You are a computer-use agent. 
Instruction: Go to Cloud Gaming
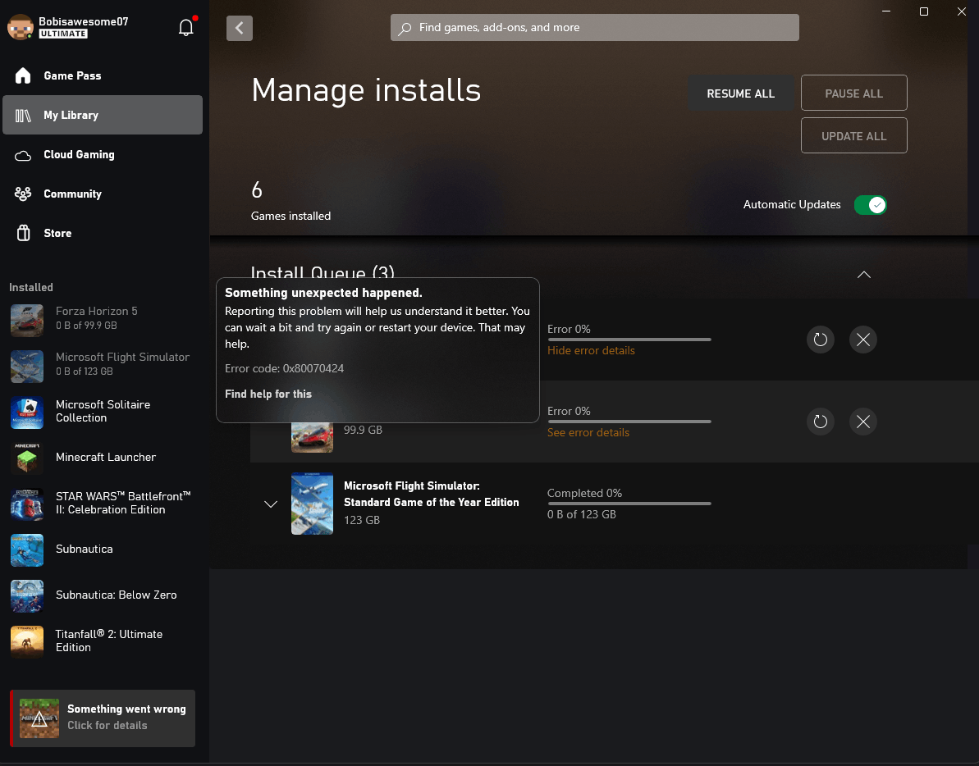tap(103, 155)
